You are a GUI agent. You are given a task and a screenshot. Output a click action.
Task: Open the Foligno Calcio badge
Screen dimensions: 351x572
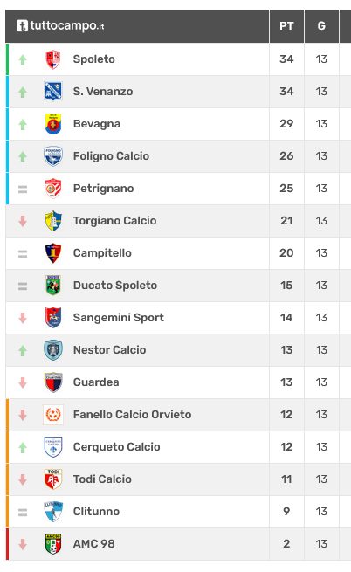[53, 156]
